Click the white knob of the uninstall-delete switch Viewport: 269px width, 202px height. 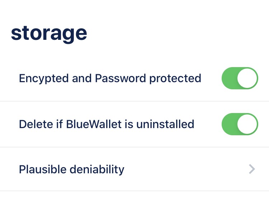pos(248,124)
